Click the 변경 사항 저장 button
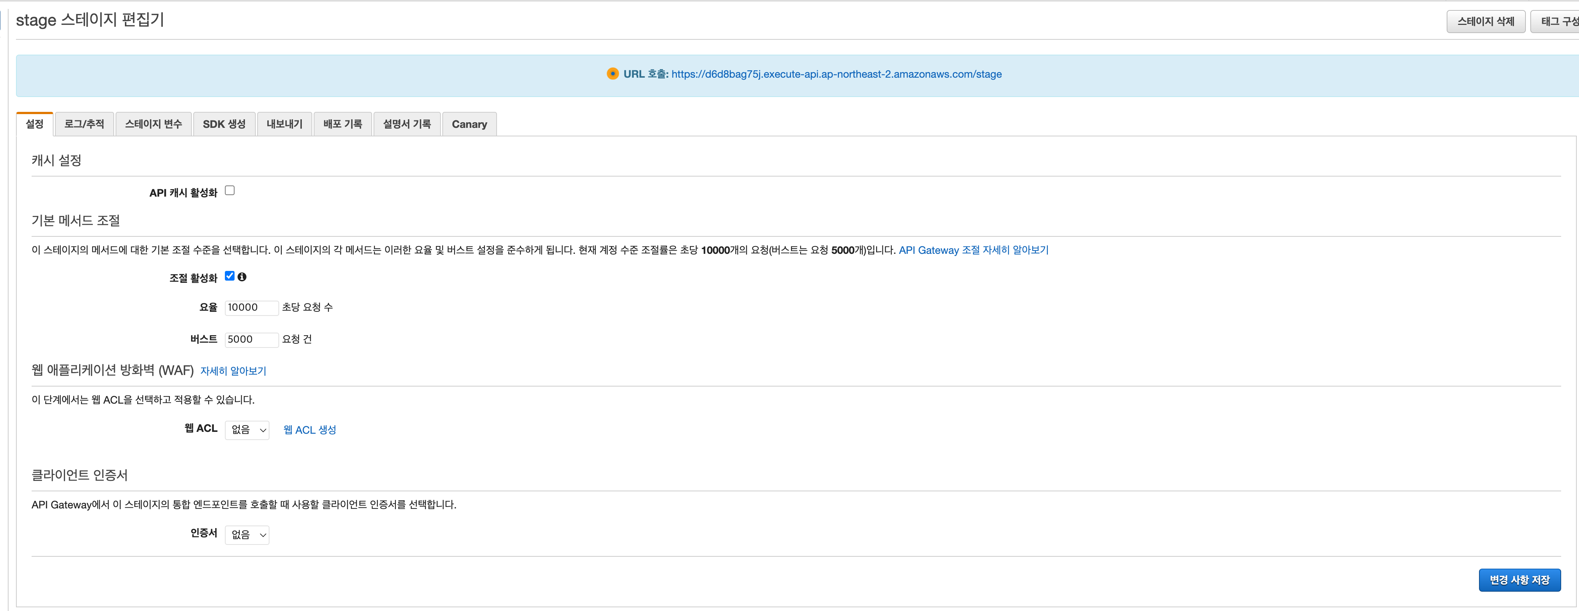 1519,580
